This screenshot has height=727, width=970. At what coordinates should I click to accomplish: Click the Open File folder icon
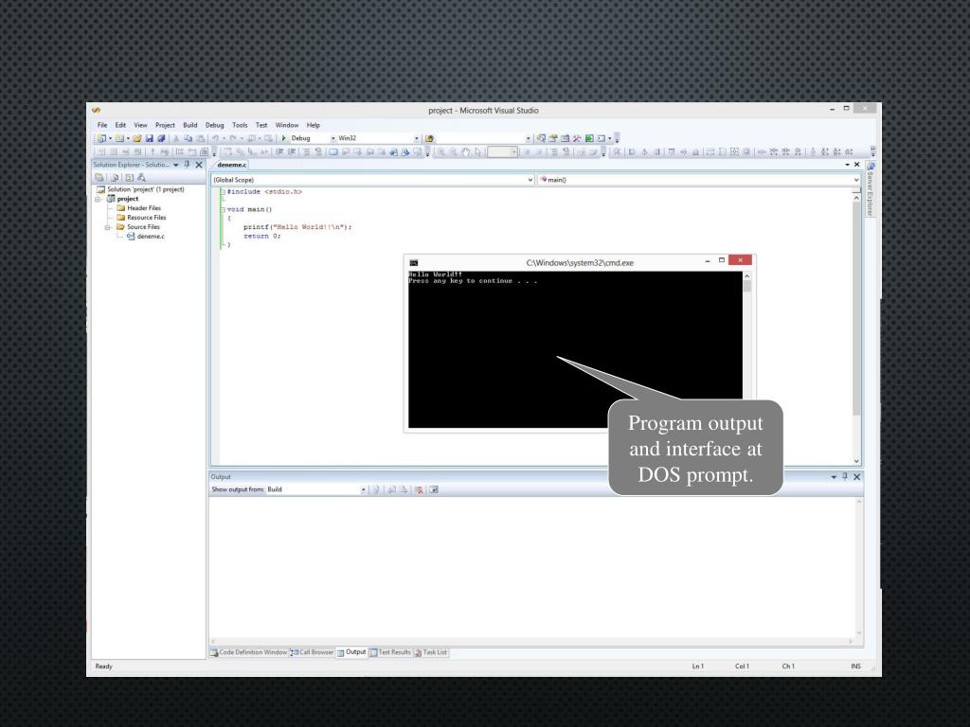pos(137,138)
